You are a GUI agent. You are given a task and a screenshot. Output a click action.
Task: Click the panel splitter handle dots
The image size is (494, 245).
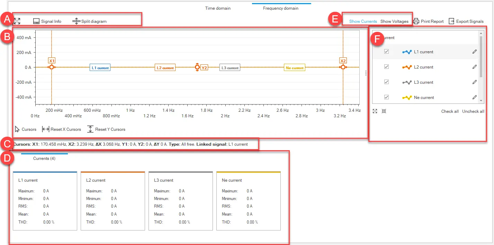pyautogui.click(x=366, y=73)
